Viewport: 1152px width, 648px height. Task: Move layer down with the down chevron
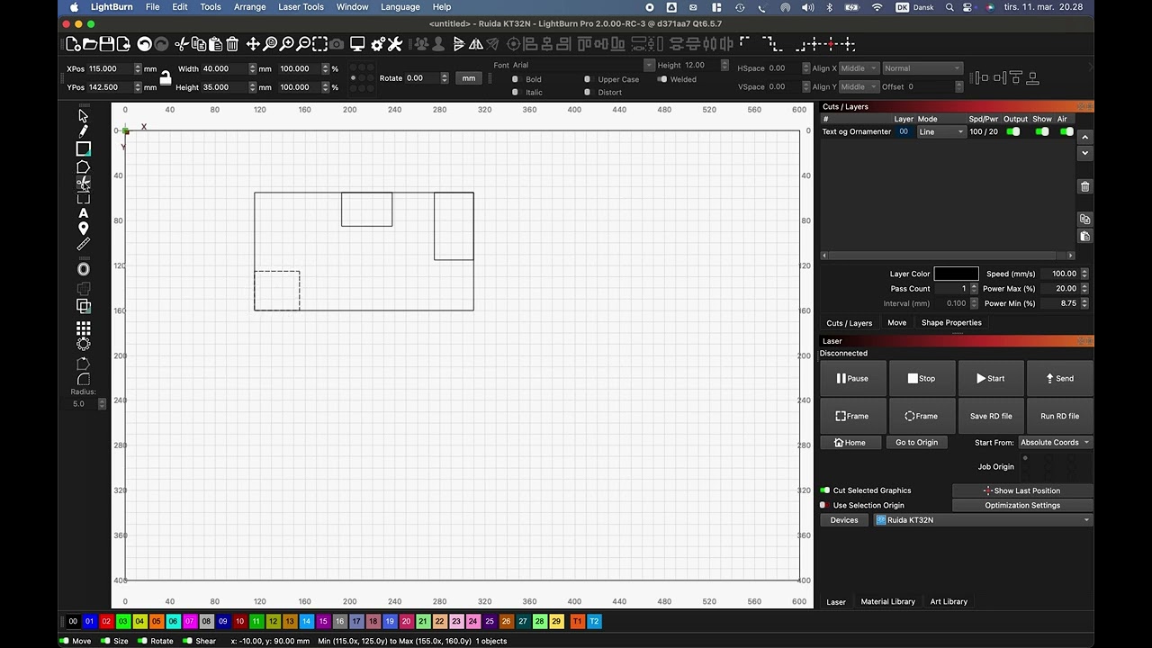[x=1084, y=153]
